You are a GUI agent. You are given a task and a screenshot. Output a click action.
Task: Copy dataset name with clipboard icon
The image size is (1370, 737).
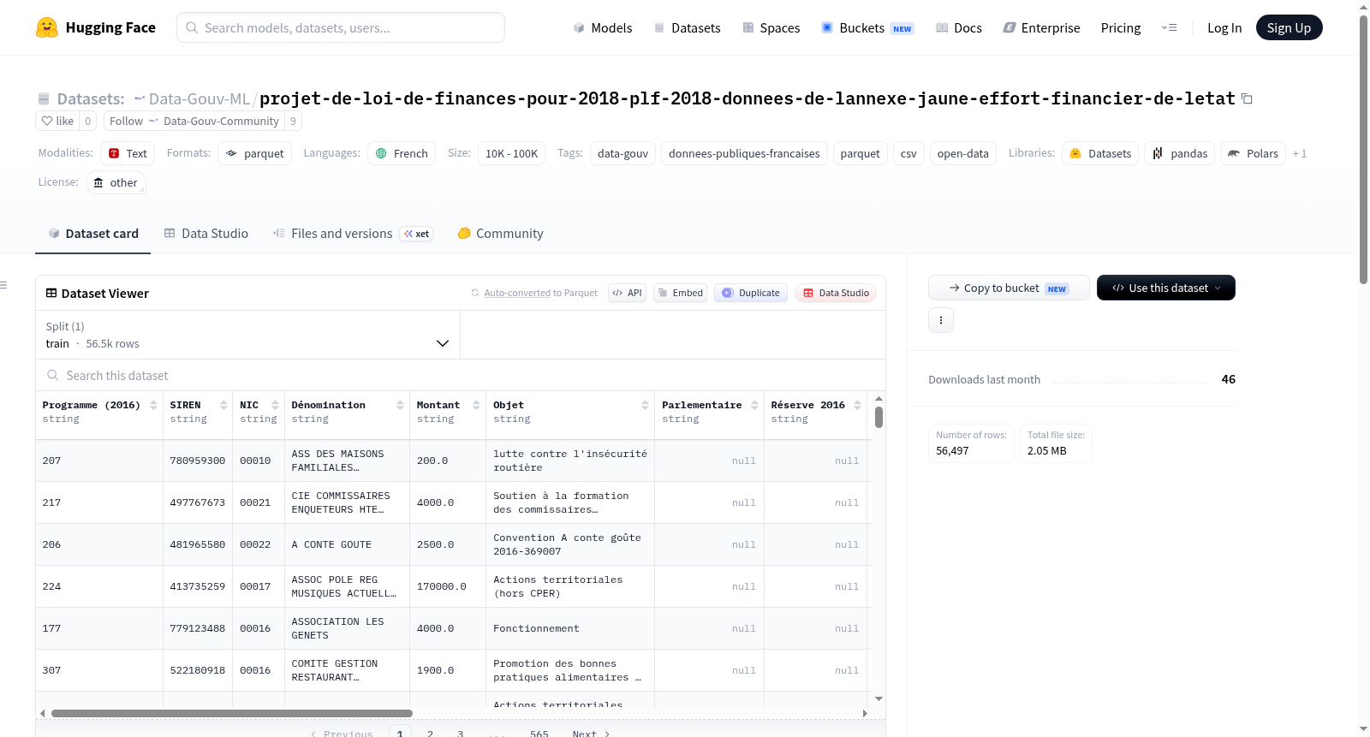[x=1247, y=99]
